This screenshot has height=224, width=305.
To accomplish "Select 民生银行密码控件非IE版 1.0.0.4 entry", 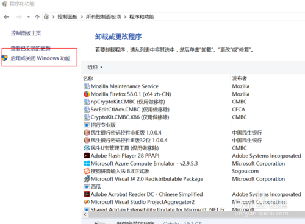I will click(126, 133).
